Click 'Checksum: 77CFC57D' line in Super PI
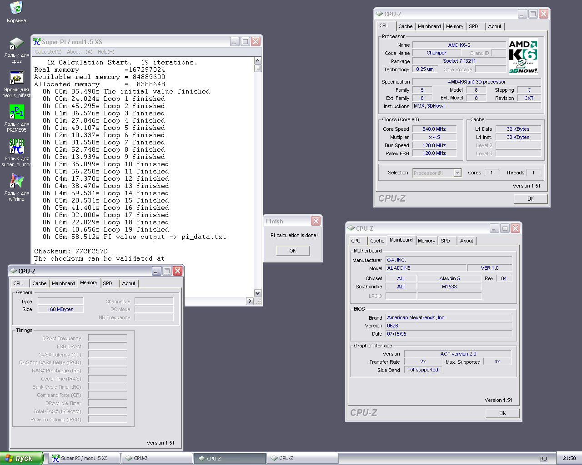Screen dimensions: 582x465 pos(71,251)
